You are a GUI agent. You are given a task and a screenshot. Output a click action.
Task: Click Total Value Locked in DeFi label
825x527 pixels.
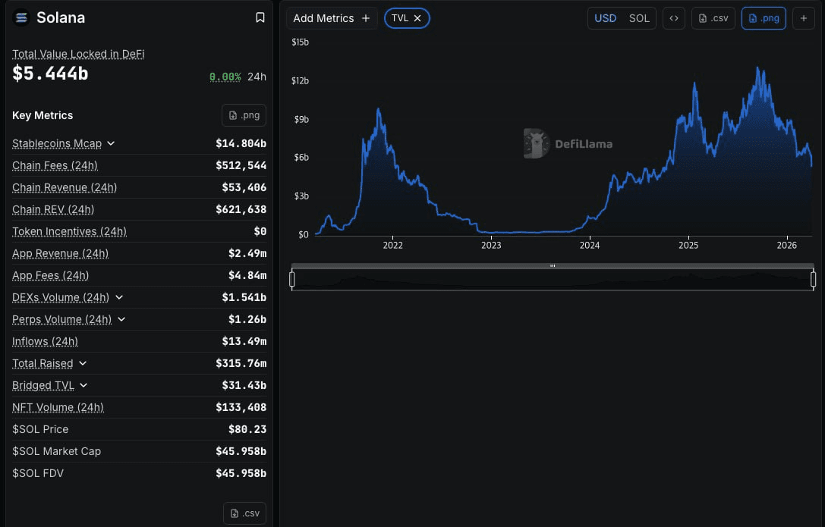coord(78,54)
